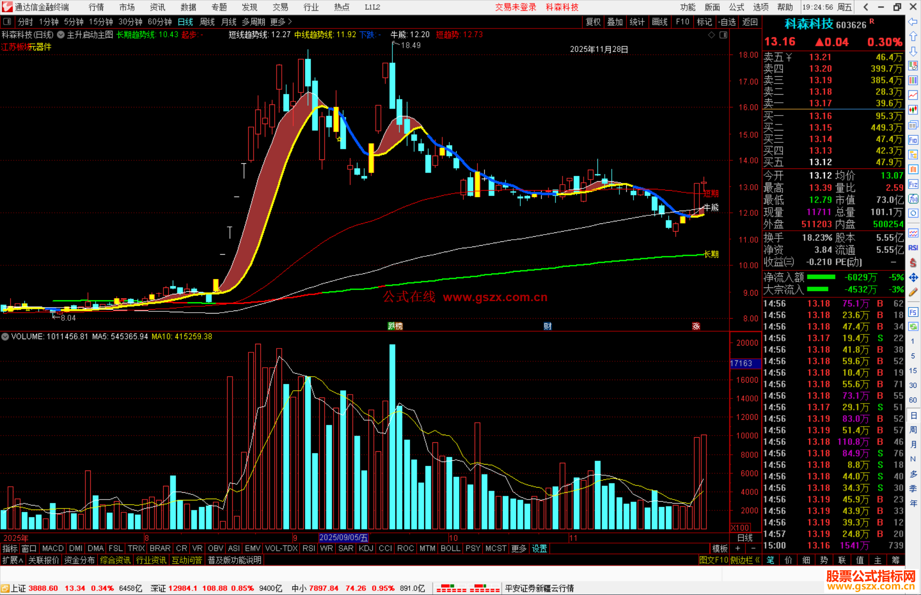921x595 pixels.
Task: Toggle the 主升启动主图 indicator round button
Action: coord(61,35)
